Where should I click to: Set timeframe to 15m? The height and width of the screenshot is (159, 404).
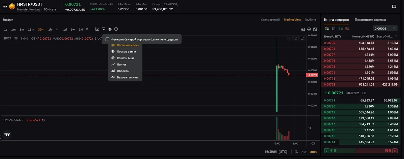[x=31, y=30]
